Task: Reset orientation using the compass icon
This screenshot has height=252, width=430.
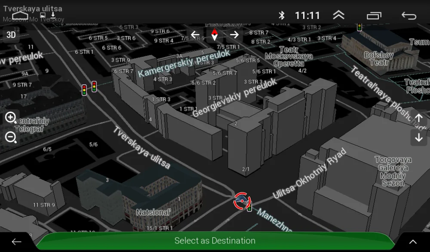Action: click(215, 34)
